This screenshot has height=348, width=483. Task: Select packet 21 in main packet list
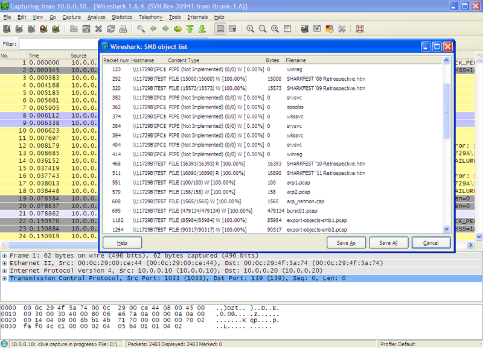(50, 214)
